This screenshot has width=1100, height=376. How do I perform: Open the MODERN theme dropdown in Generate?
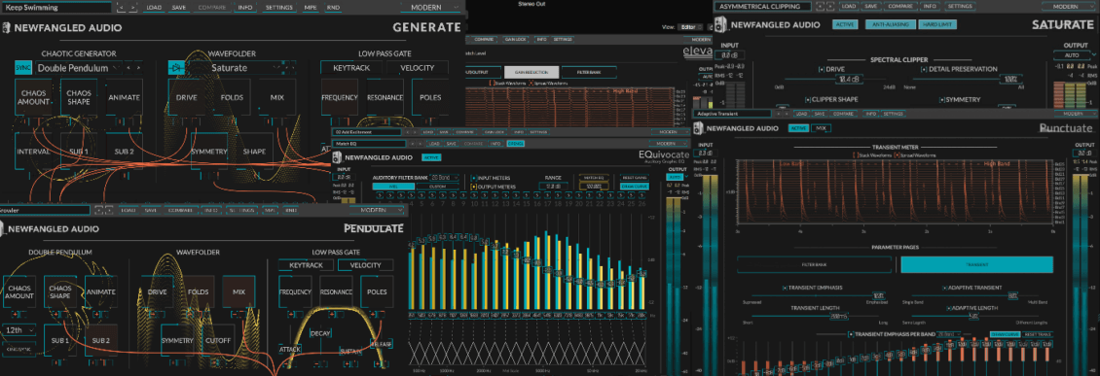pyautogui.click(x=432, y=8)
